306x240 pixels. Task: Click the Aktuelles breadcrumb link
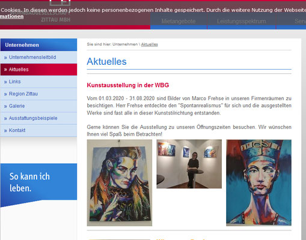[150, 44]
